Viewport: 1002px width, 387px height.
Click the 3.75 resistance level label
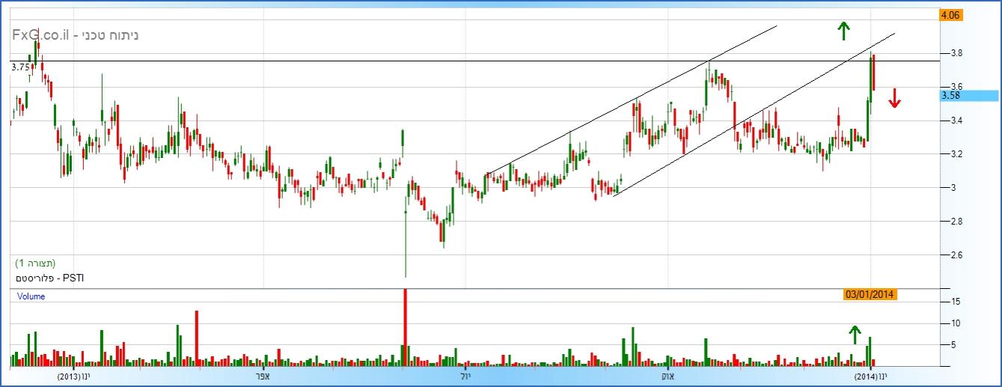coord(20,67)
